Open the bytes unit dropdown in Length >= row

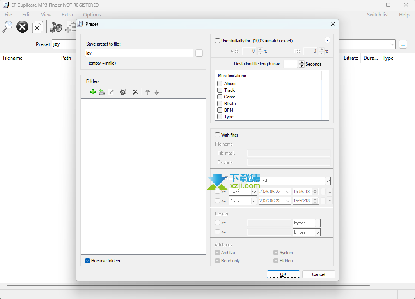tap(317, 223)
